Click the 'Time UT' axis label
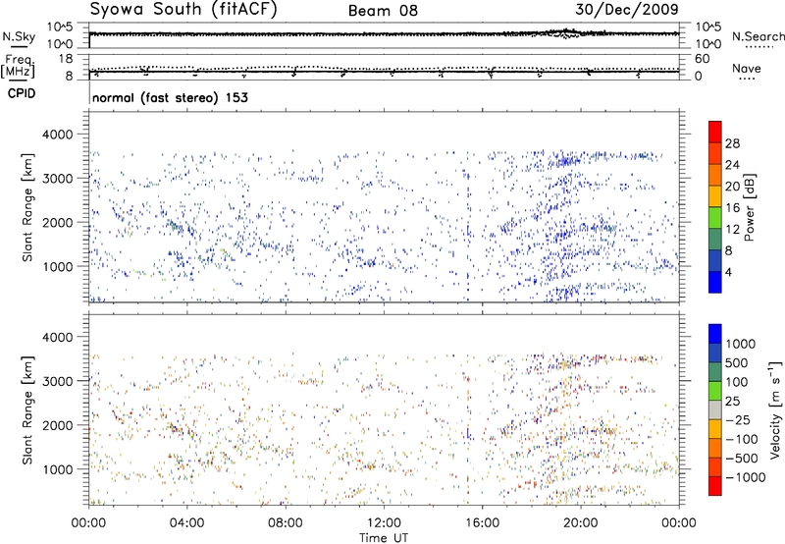Viewport: 785px width, 544px height. coord(384,538)
